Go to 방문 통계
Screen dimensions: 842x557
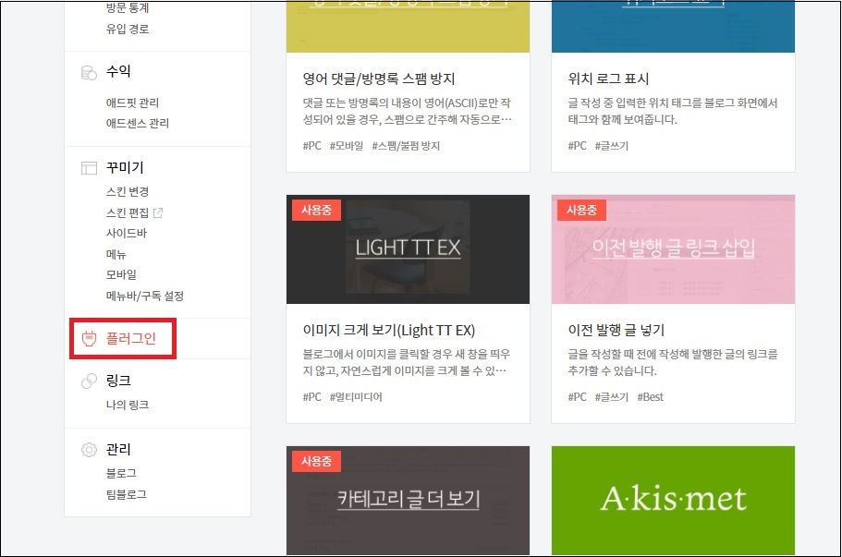(x=128, y=8)
